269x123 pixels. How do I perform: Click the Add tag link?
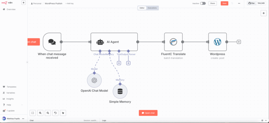coord(70,4)
